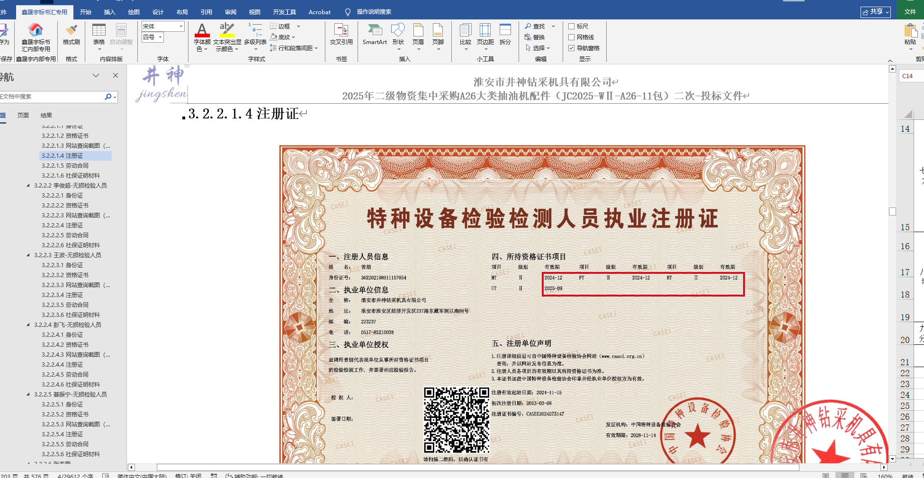Click the 共享 share button
This screenshot has height=478, width=924.
pos(875,12)
